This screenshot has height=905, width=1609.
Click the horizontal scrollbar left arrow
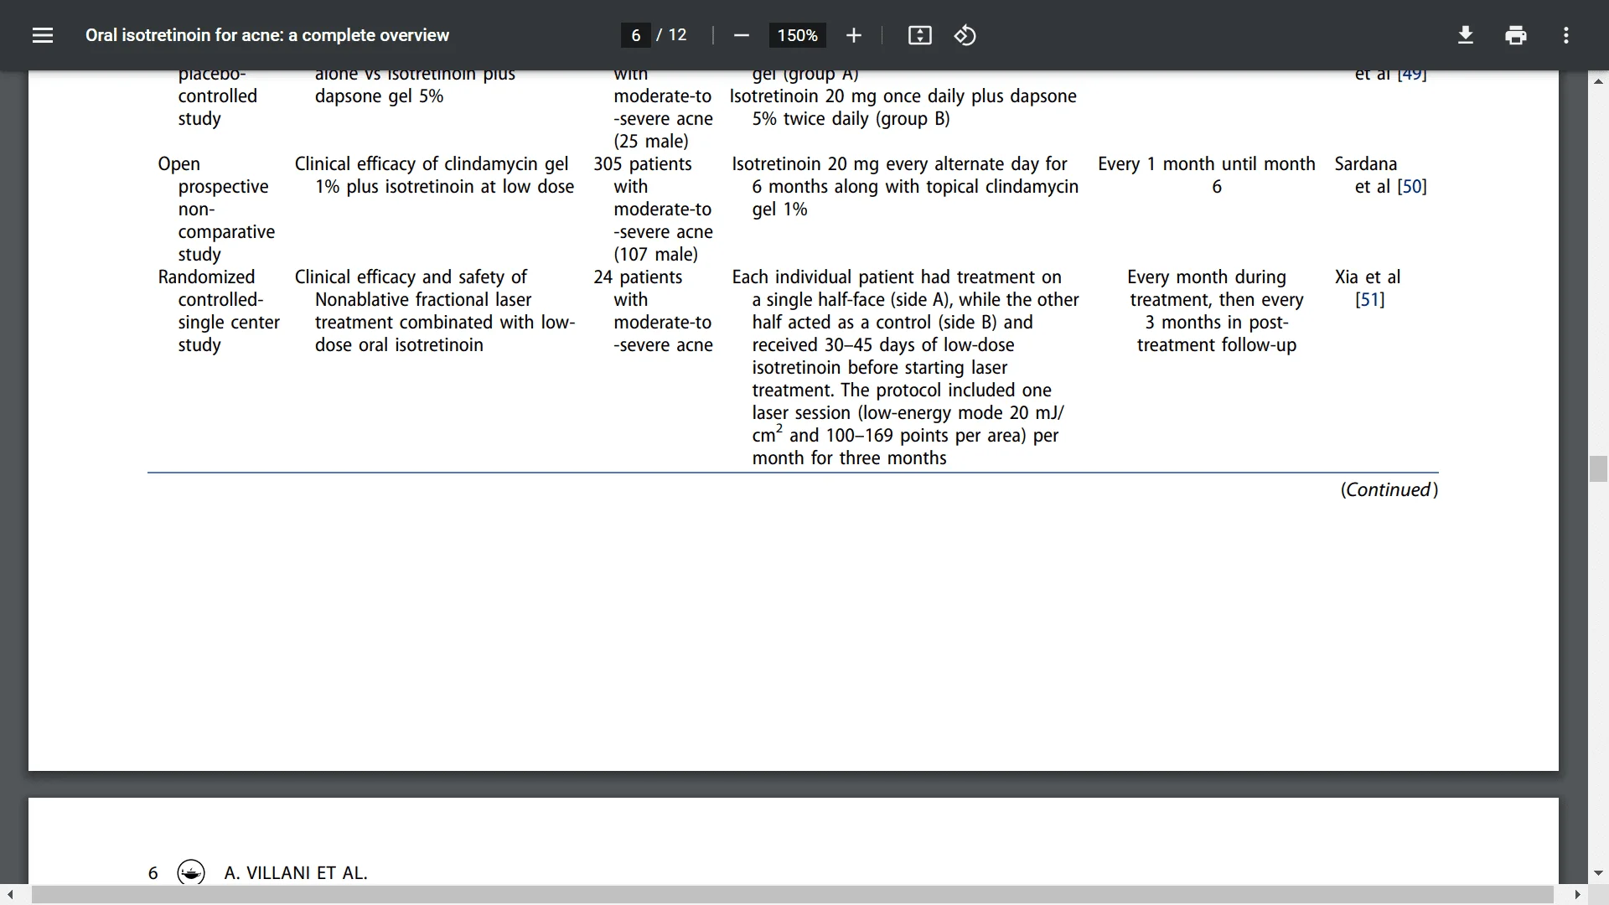(10, 895)
